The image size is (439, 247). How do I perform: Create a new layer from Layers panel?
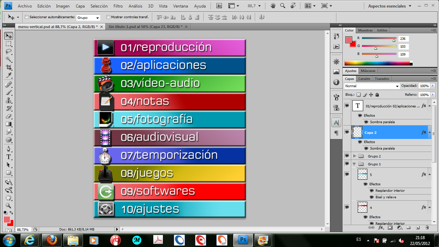[418, 227]
